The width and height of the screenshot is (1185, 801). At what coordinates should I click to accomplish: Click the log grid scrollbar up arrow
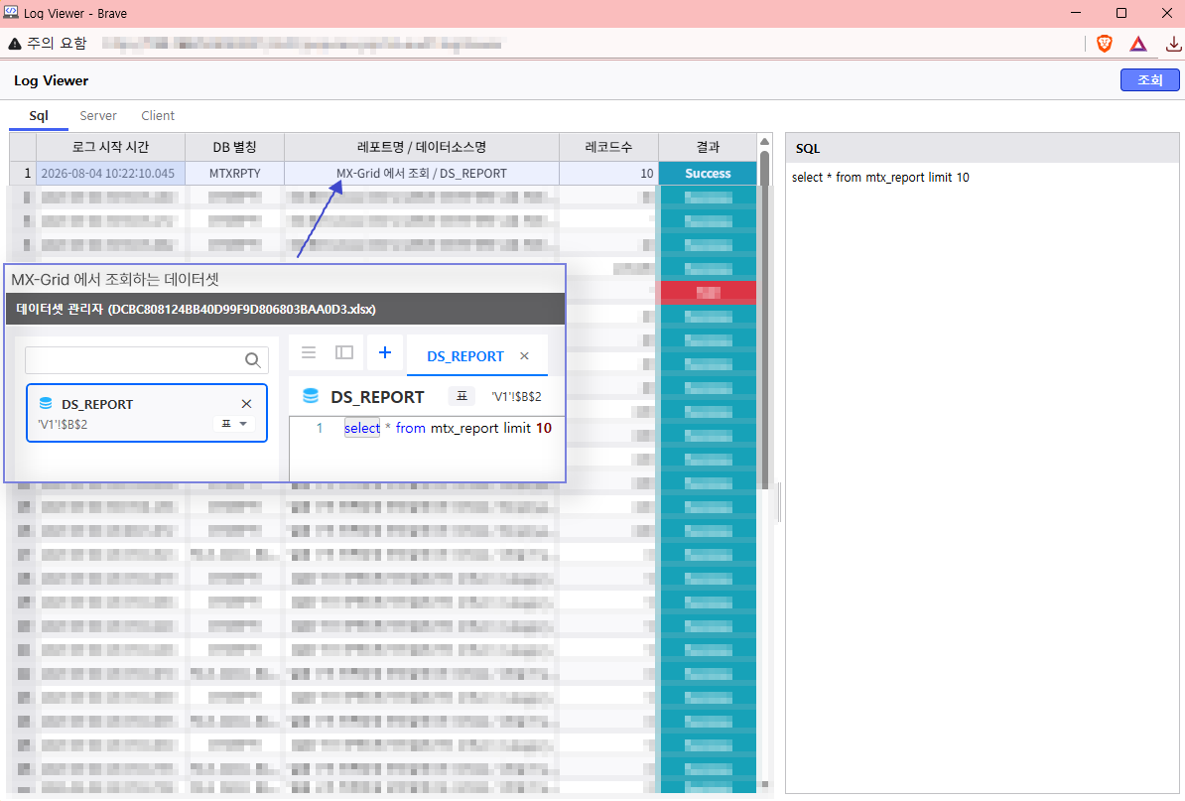click(x=764, y=141)
